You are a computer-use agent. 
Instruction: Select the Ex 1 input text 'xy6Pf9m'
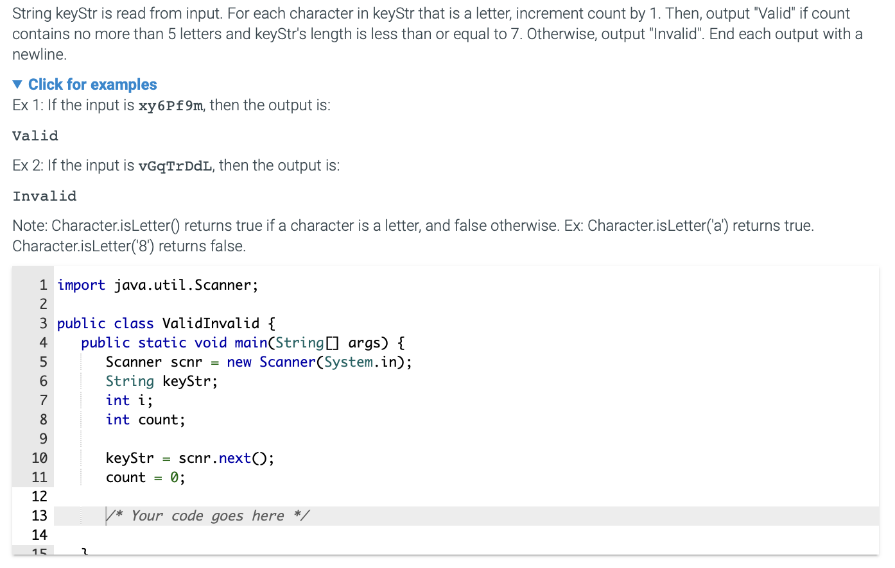[170, 105]
